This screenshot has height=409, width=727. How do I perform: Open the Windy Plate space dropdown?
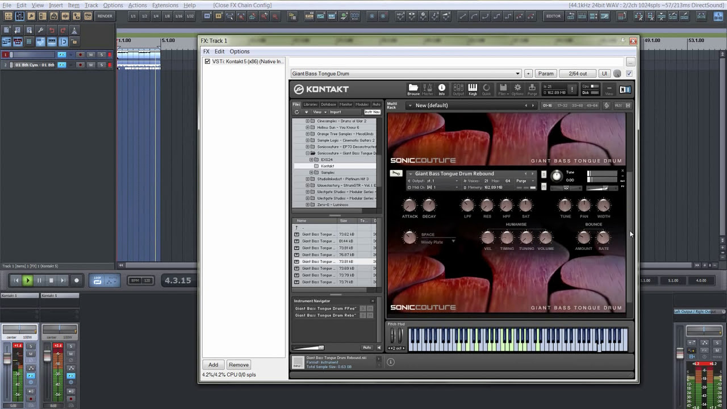tap(453, 241)
